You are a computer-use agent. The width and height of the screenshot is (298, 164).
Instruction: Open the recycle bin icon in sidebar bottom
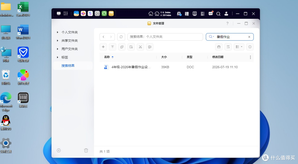[86, 150]
